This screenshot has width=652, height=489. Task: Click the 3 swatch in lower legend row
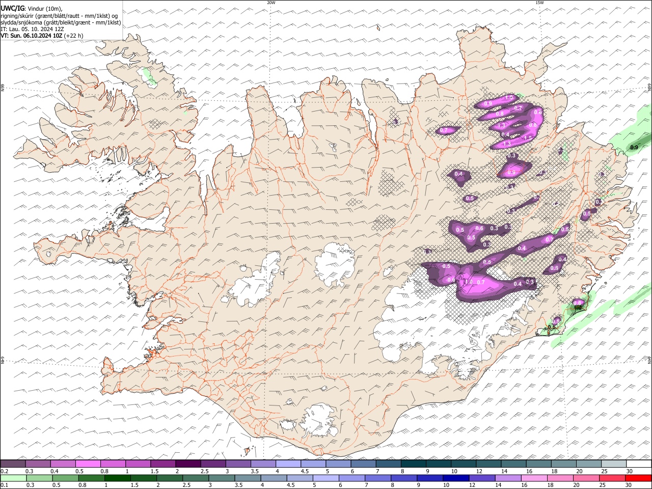pos(222,478)
